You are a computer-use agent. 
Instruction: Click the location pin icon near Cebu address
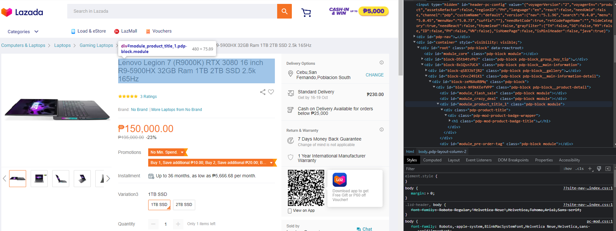coord(290,74)
